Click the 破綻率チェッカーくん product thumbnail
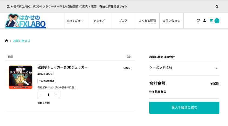This screenshot has width=228, height=126. pyautogui.click(x=21, y=77)
